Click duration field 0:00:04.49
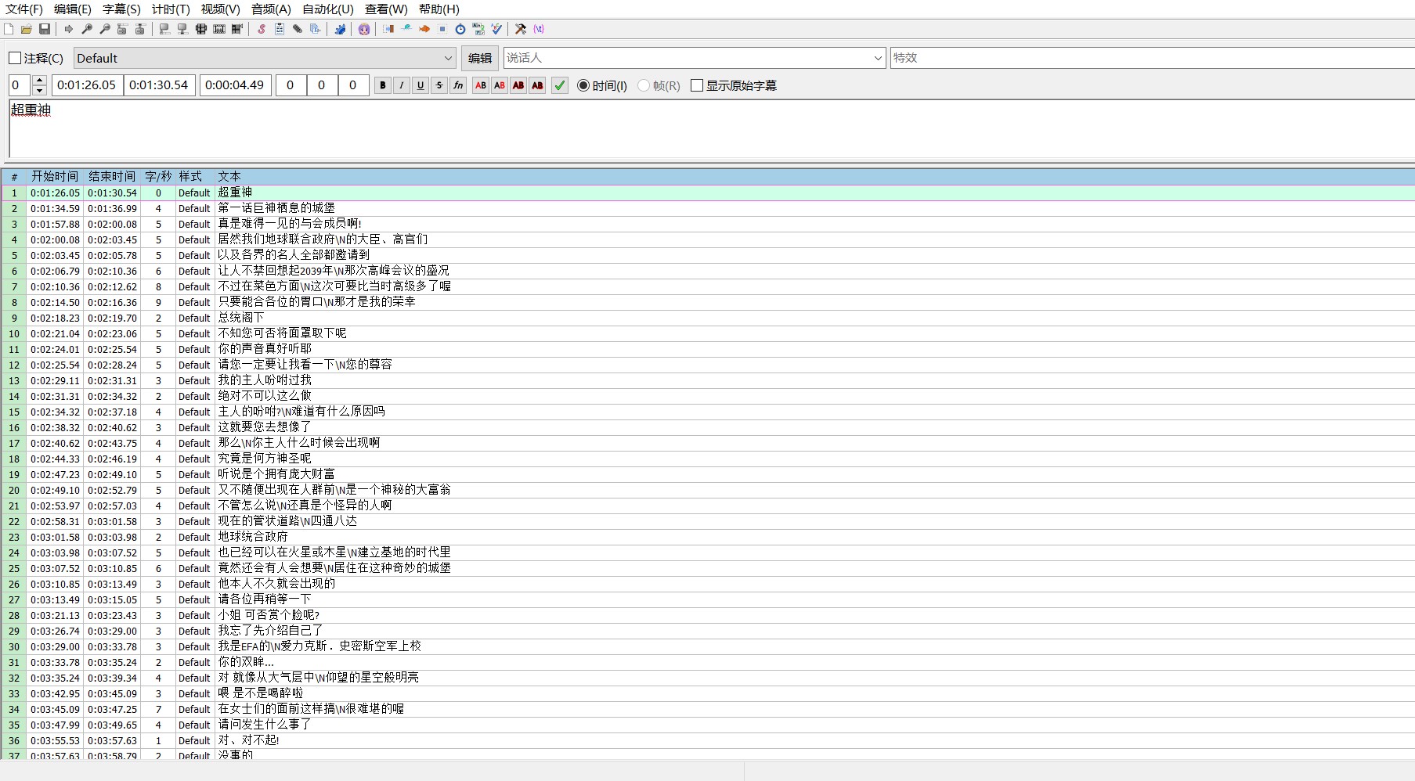This screenshot has height=781, width=1415. 235,85
